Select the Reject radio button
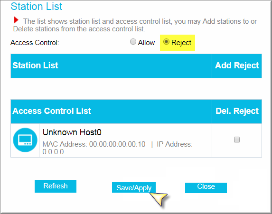272x214 pixels. (x=166, y=42)
